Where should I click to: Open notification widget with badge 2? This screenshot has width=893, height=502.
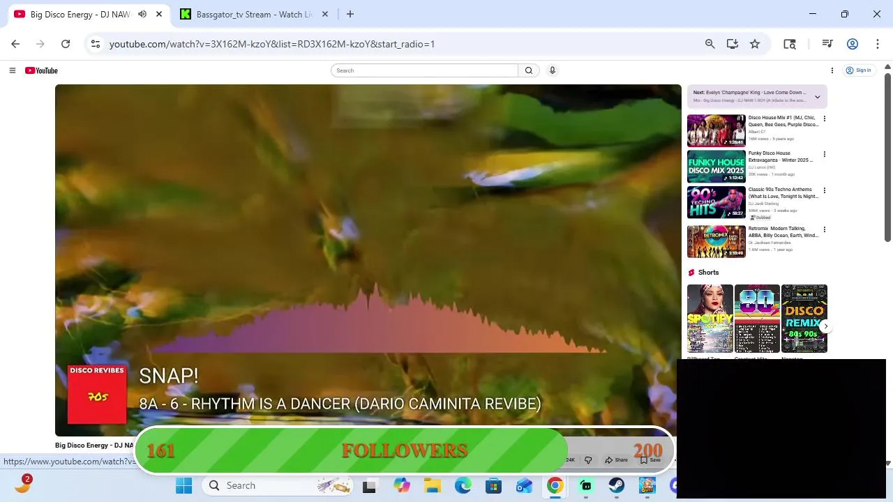coord(22,485)
